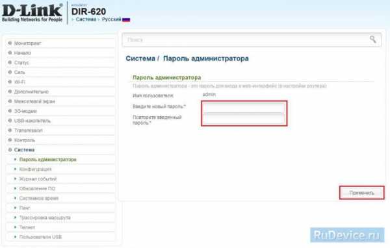Focus the Введите новый пароль field
The image size is (390, 248).
tap(244, 108)
